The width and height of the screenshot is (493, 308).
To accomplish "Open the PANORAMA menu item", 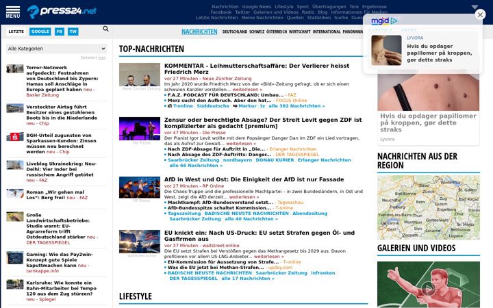I will coord(353,31).
